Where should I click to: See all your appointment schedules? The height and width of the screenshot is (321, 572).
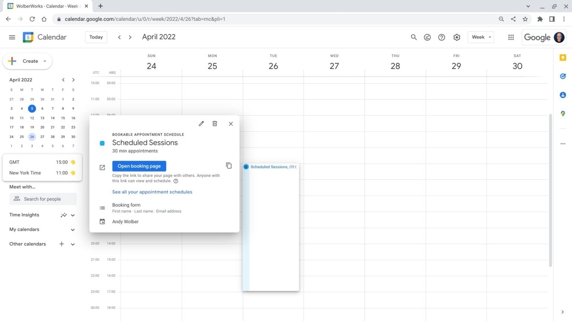coord(152,192)
